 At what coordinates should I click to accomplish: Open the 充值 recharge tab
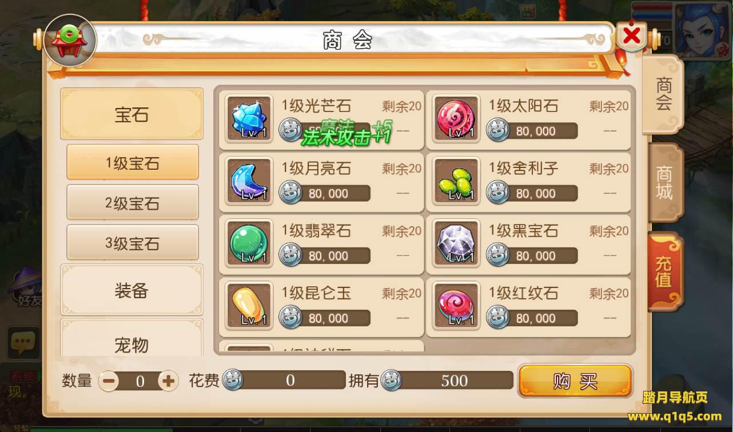click(665, 271)
